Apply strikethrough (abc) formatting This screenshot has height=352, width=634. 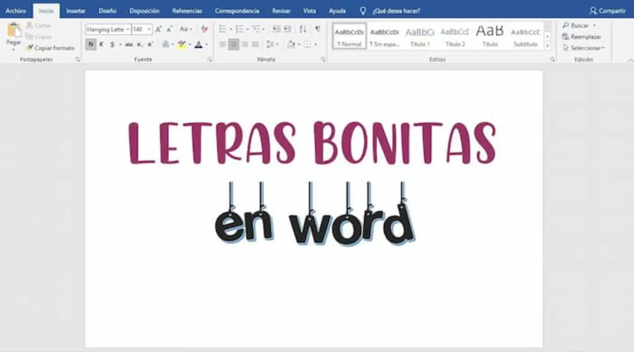tap(129, 44)
